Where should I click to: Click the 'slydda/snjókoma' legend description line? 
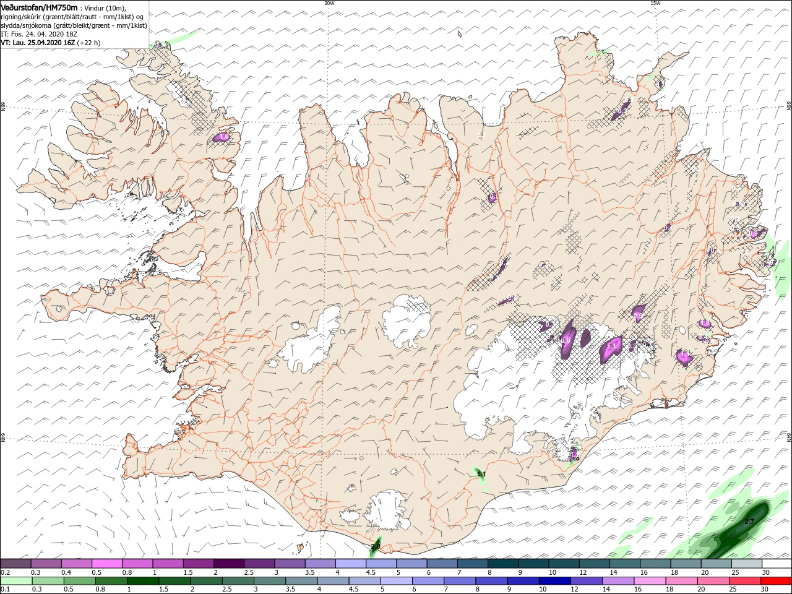click(x=74, y=25)
